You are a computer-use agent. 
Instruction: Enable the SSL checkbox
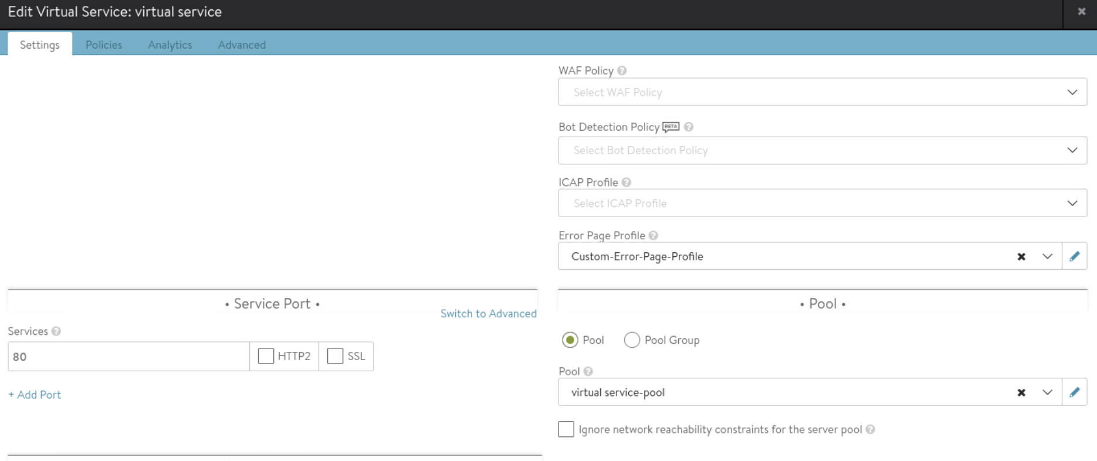pyautogui.click(x=335, y=356)
